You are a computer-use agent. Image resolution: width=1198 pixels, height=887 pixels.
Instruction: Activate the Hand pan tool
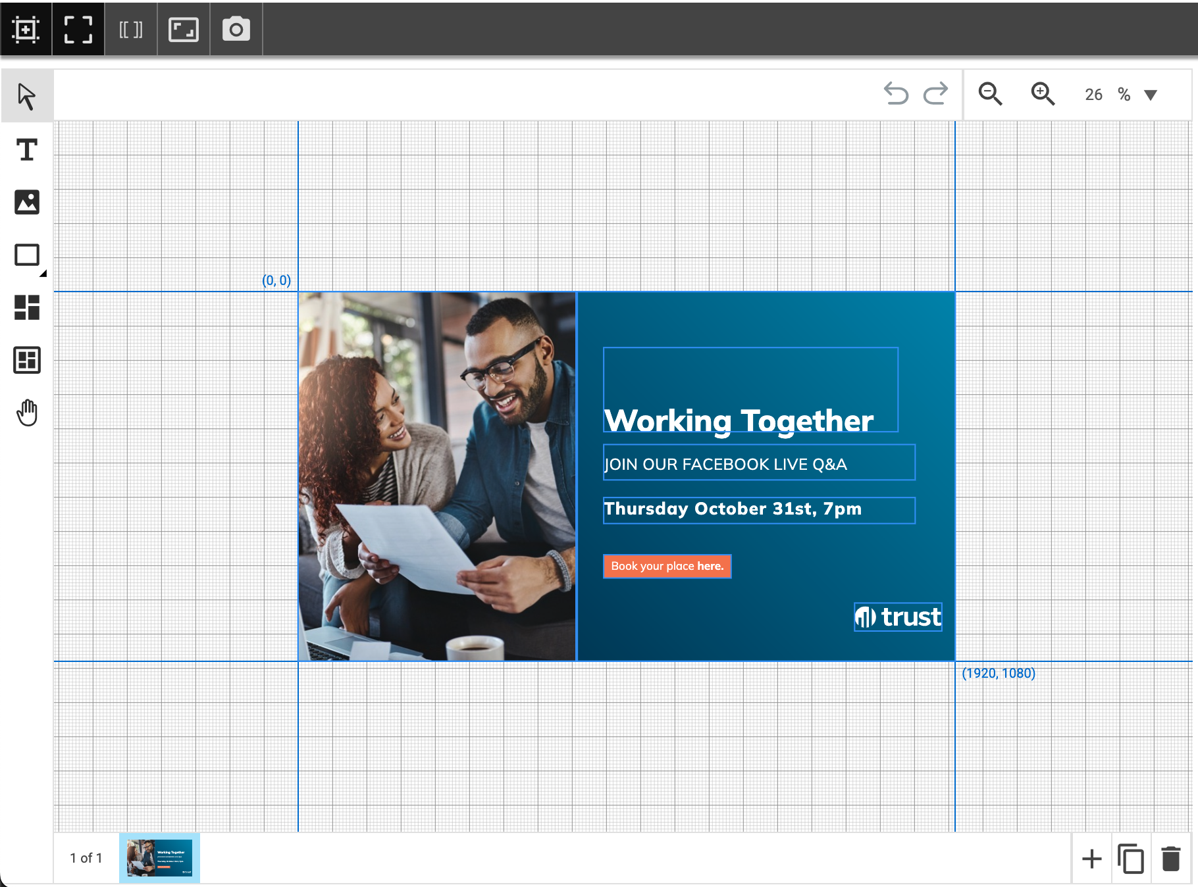click(x=26, y=413)
